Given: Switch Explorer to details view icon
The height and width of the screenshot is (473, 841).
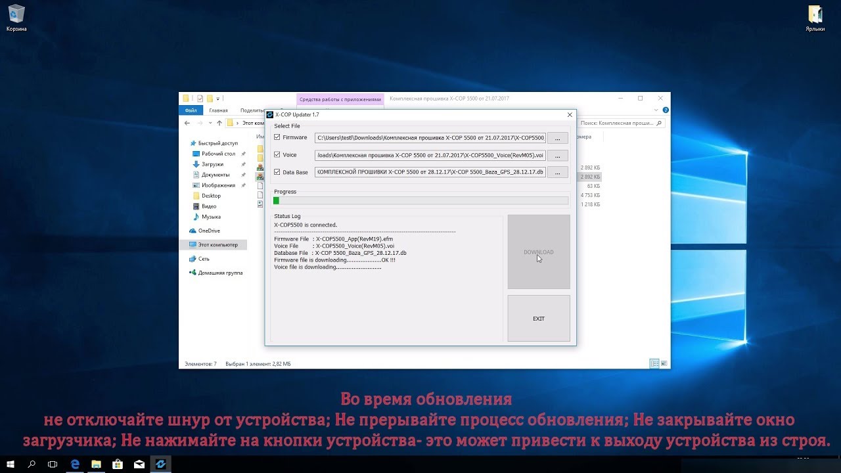Looking at the screenshot, I should point(654,363).
